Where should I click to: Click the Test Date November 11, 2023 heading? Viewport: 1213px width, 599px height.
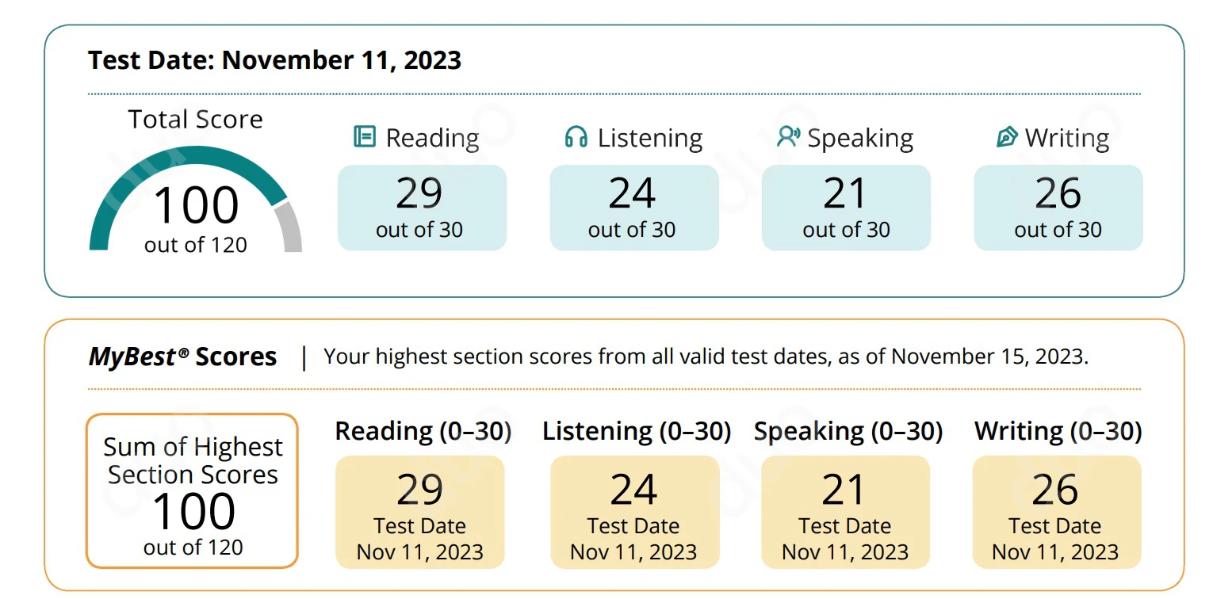point(274,60)
